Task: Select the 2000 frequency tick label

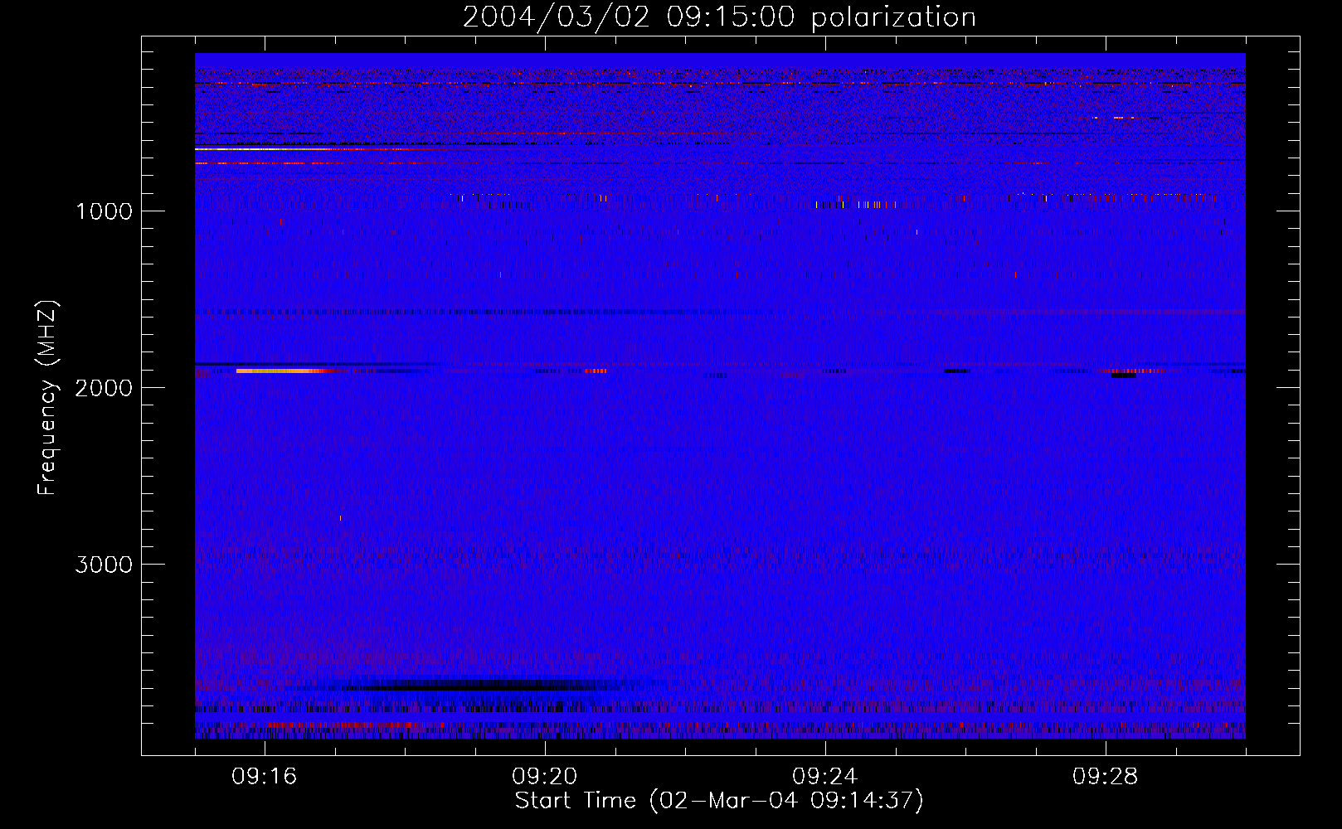Action: click(x=104, y=388)
